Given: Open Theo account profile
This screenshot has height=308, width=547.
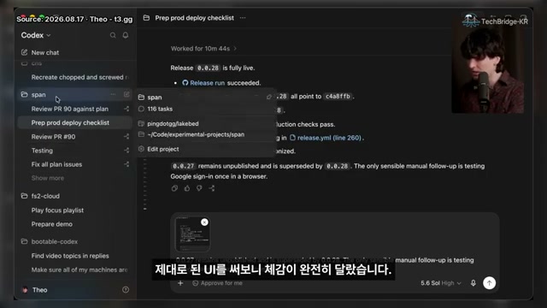Looking at the screenshot, I should coord(35,290).
